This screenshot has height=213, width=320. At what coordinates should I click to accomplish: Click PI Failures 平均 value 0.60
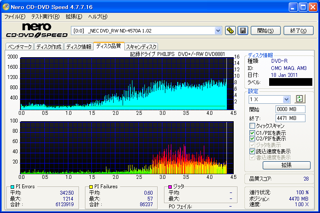pos(148,193)
